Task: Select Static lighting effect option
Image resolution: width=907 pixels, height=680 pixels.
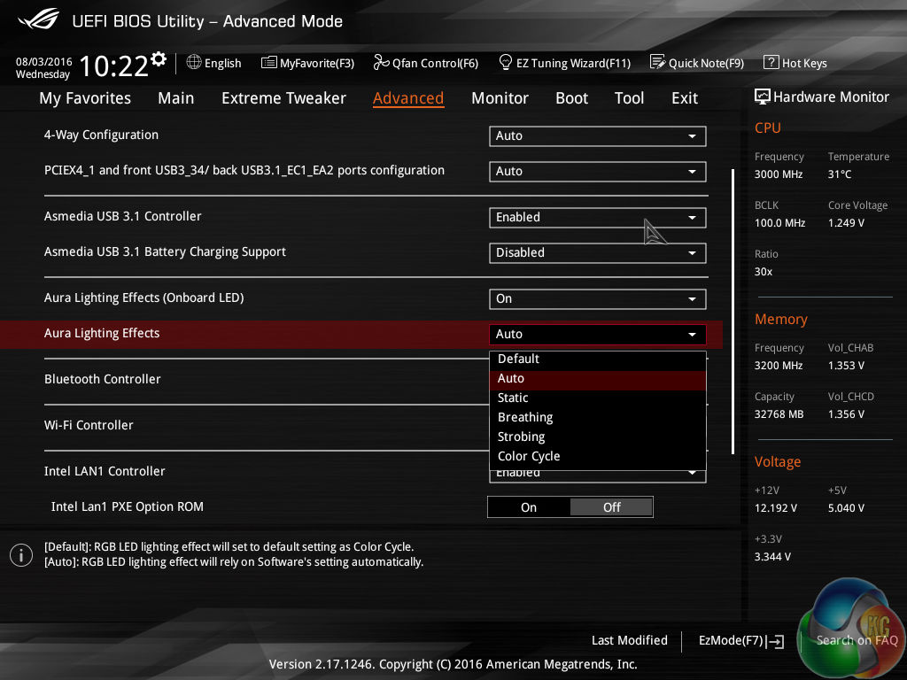Action: [598, 398]
